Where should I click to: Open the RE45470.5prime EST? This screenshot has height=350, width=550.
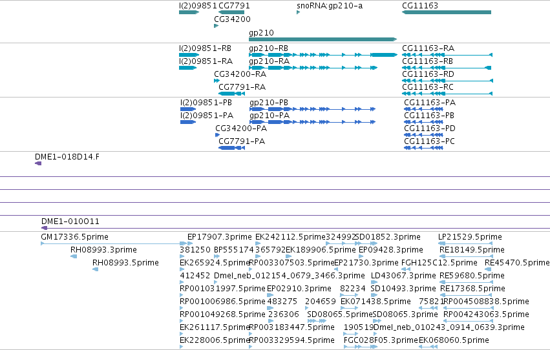point(517,263)
